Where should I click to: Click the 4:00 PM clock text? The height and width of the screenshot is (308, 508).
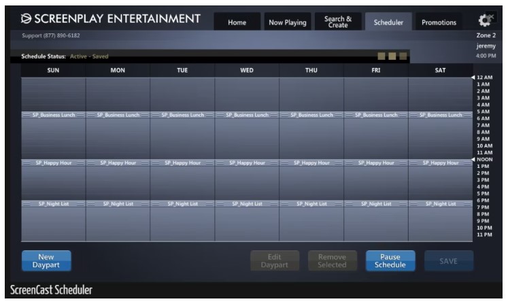(486, 56)
